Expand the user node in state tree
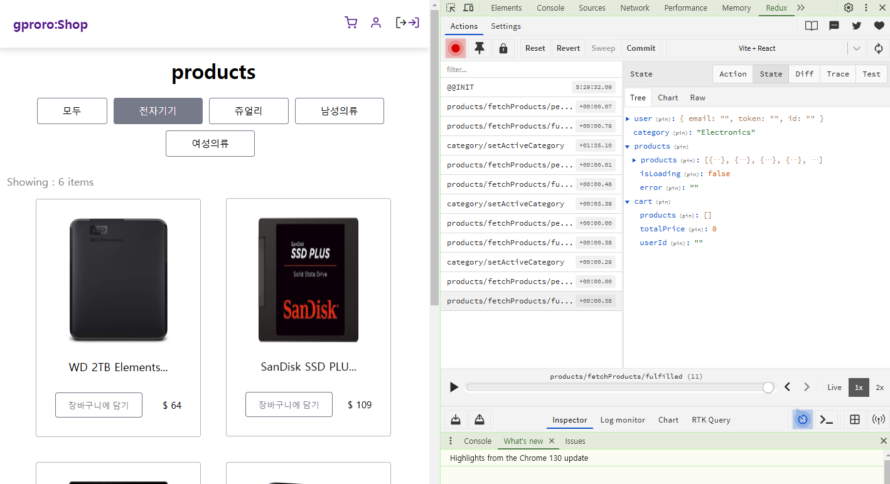The height and width of the screenshot is (484, 890). tap(628, 118)
